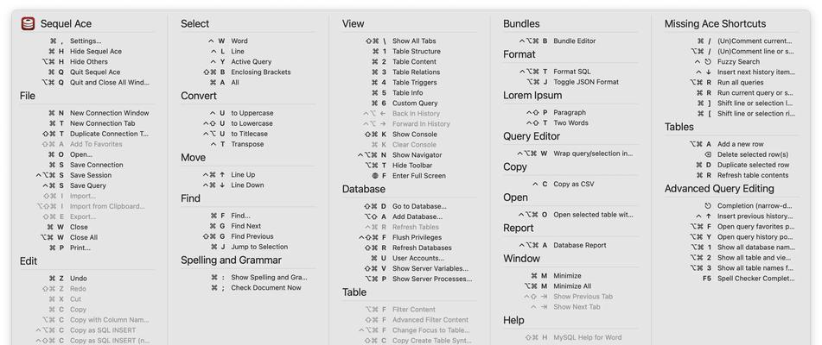Select Format SQL entry
Viewport: 822px width, 345px height.
pos(572,72)
